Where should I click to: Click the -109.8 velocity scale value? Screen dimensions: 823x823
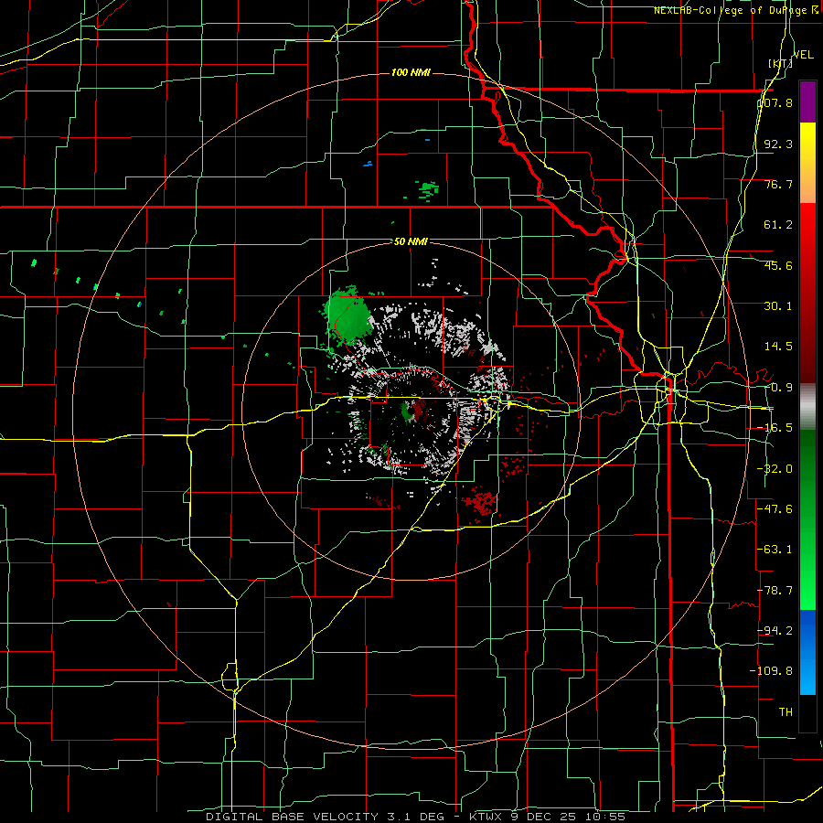click(772, 671)
